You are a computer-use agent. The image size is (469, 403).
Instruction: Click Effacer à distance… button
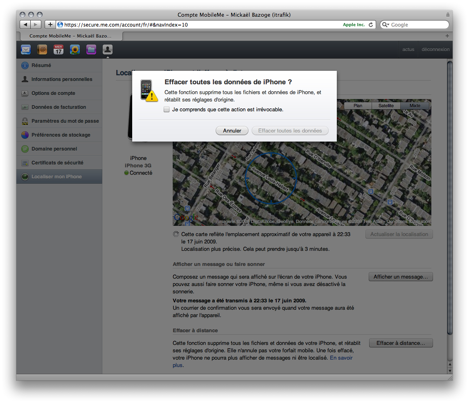(x=401, y=343)
